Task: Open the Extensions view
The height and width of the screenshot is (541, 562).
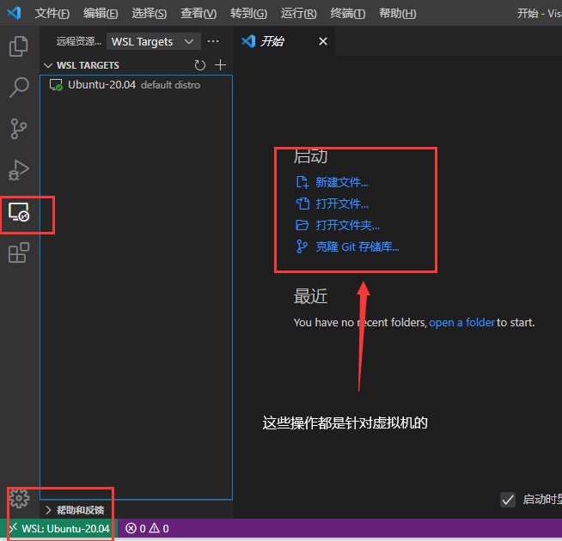Action: pyautogui.click(x=19, y=252)
